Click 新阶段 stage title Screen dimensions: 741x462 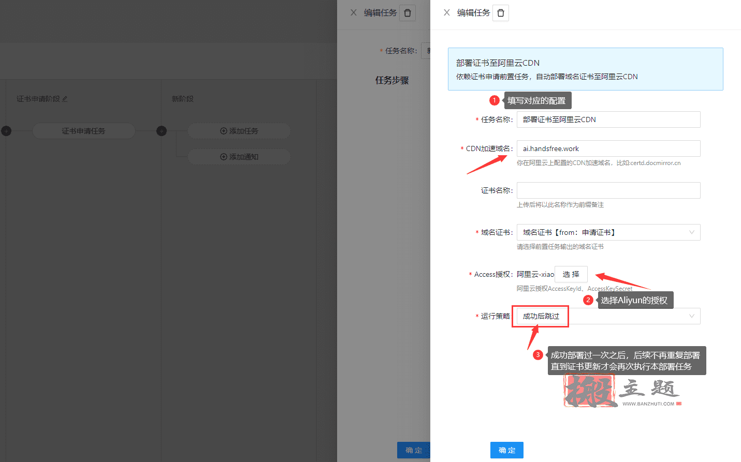(183, 99)
